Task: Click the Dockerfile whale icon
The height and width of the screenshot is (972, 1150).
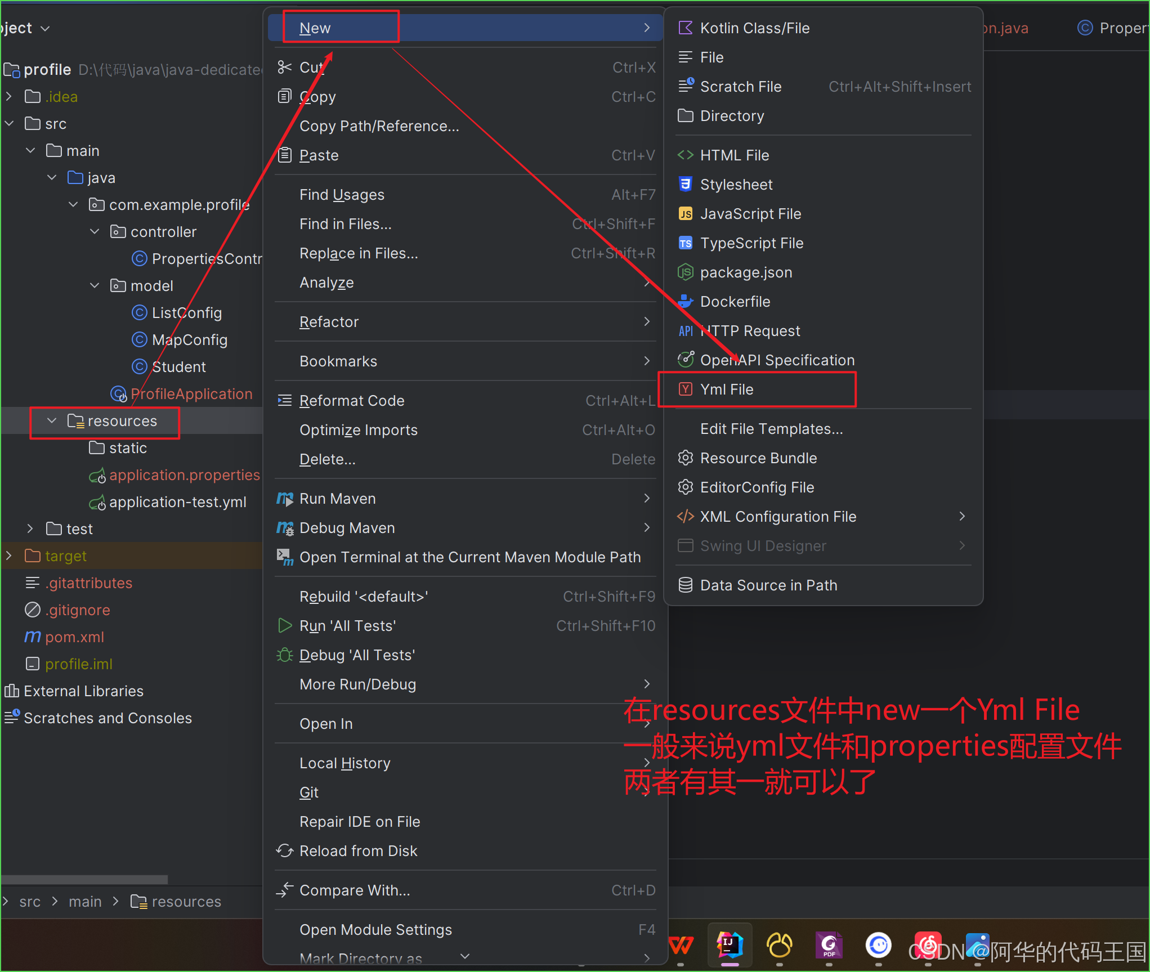Action: 685,302
